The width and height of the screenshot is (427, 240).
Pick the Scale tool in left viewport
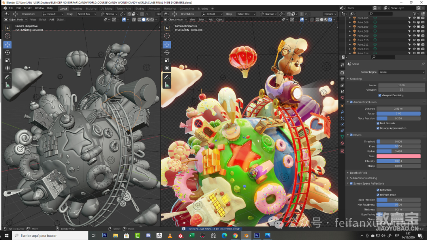point(8,60)
